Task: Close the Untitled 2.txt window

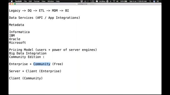Action: 10,4
